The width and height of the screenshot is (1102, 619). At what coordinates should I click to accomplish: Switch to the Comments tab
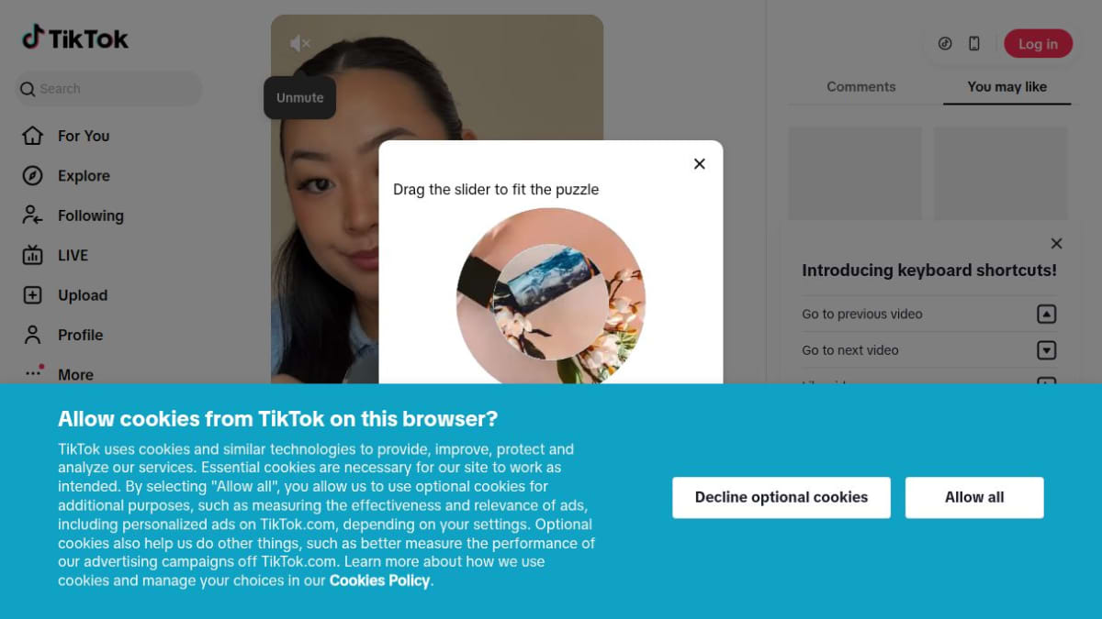(860, 86)
